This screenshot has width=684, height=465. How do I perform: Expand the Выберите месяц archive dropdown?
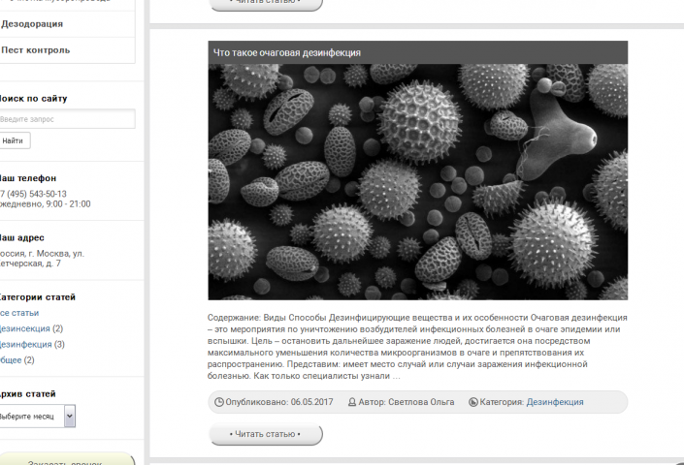(37, 417)
